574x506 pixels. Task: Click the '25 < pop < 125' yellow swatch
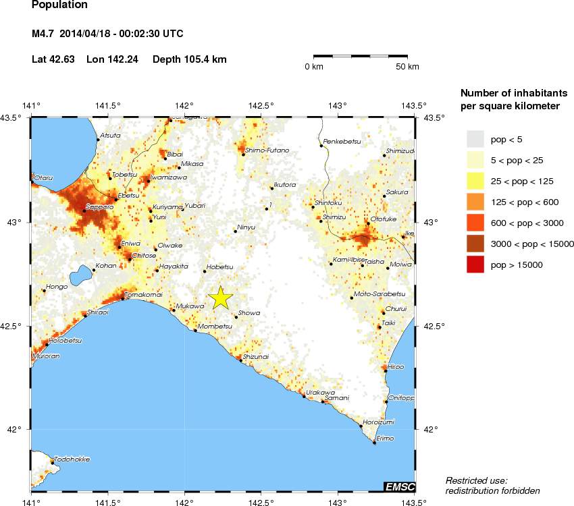(476, 181)
